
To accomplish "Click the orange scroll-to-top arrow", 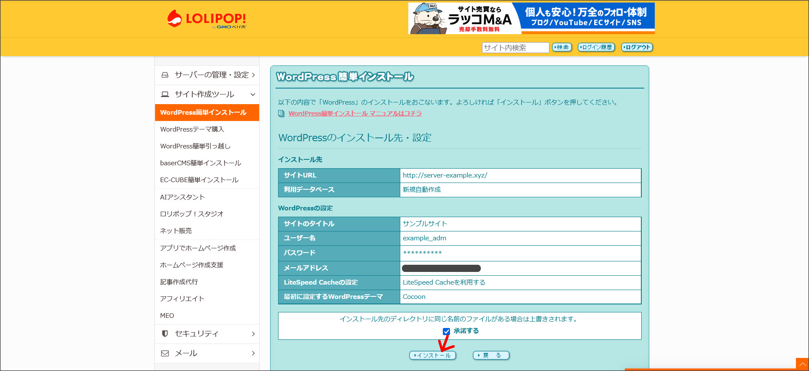I will pos(802,364).
